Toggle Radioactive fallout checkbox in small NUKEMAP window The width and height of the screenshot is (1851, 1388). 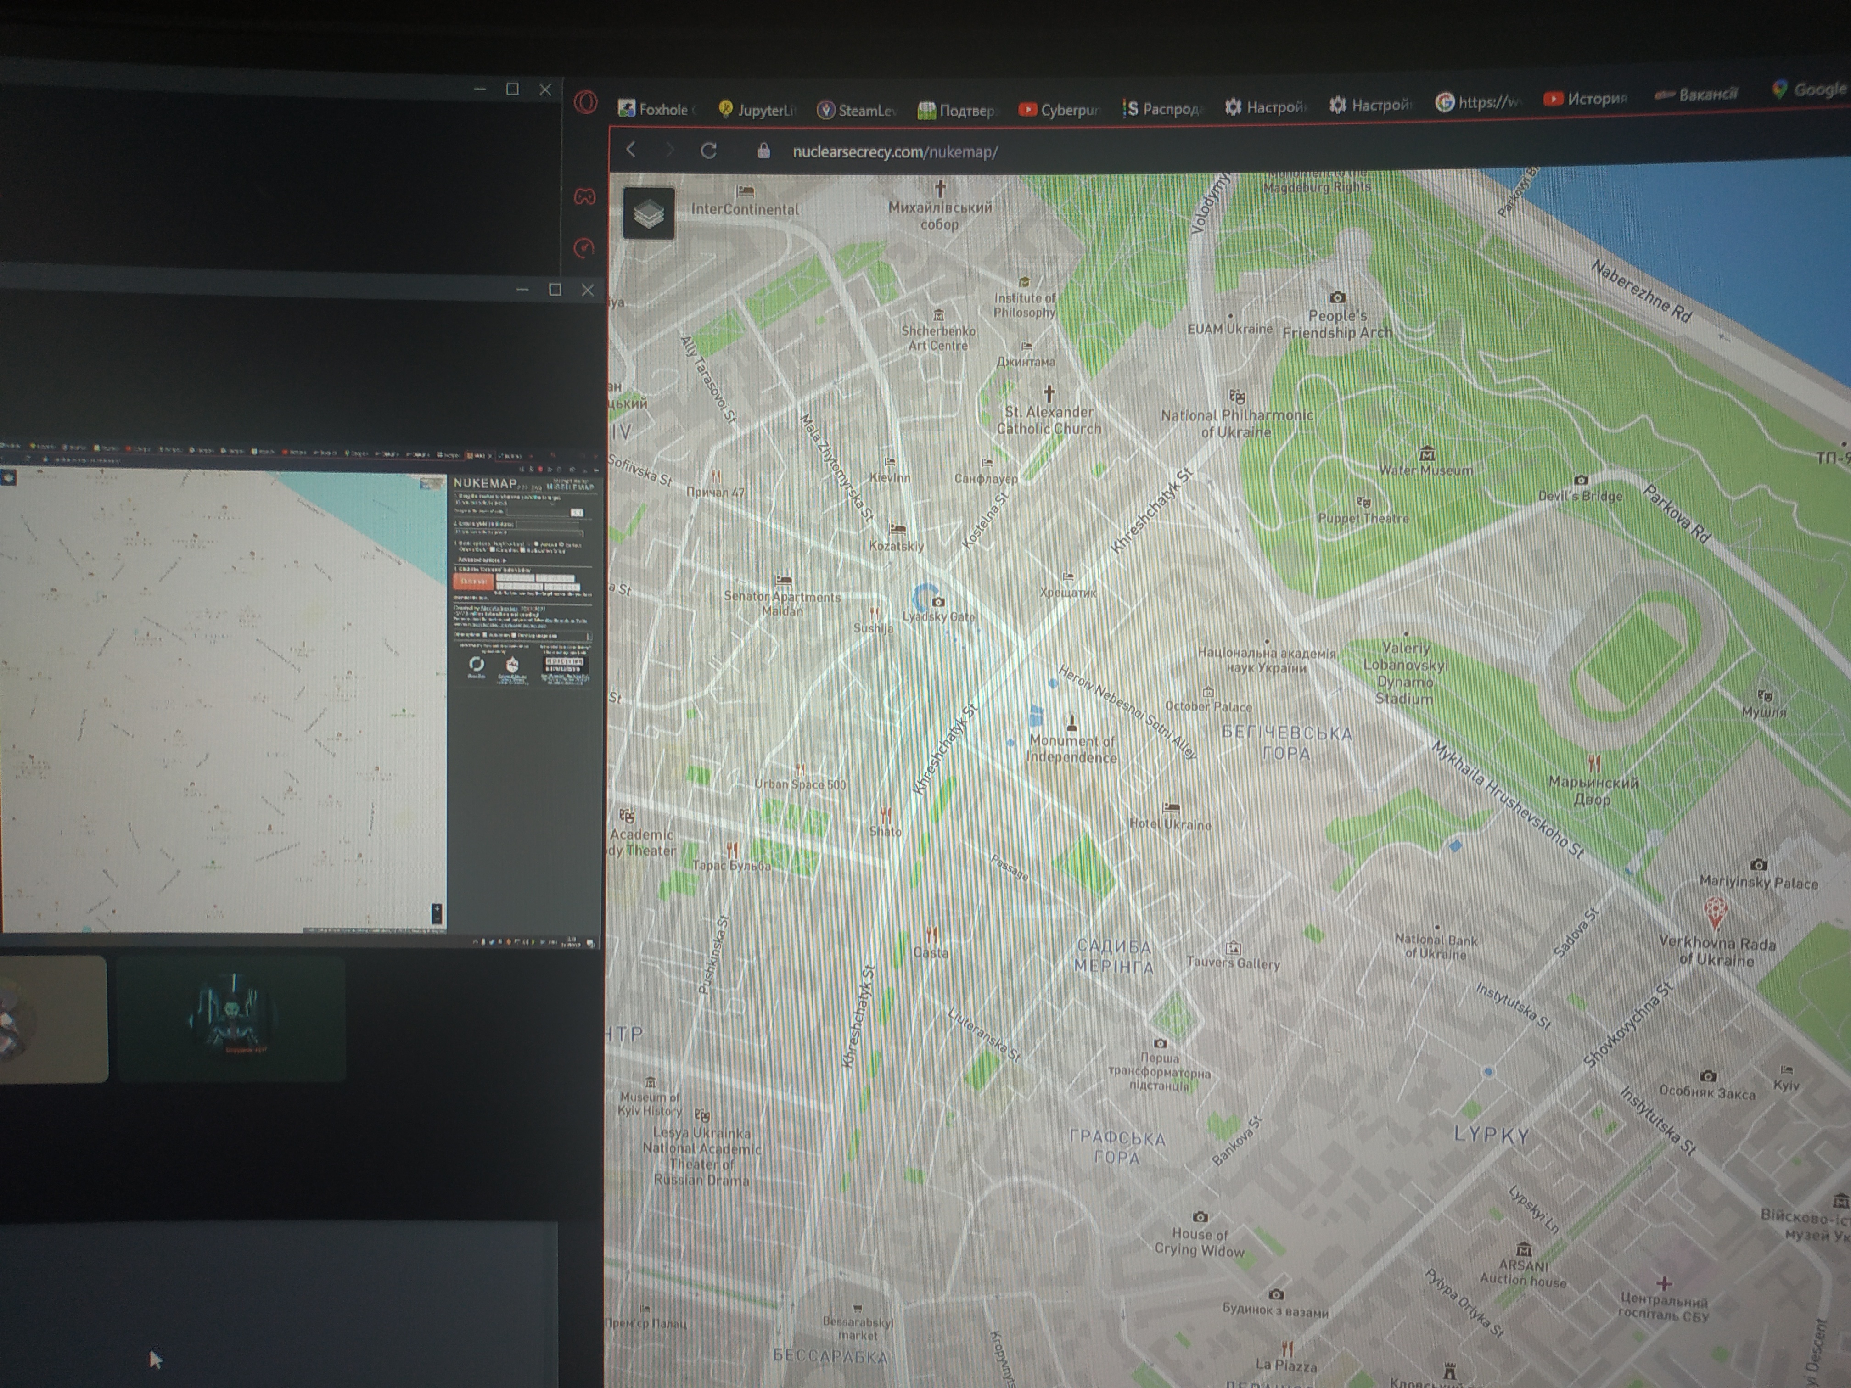coord(523,550)
